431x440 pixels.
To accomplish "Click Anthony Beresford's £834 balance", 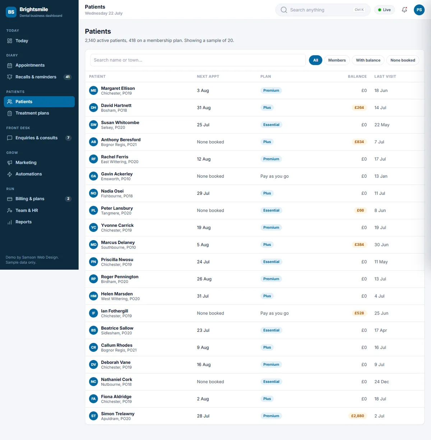I will tap(359, 142).
